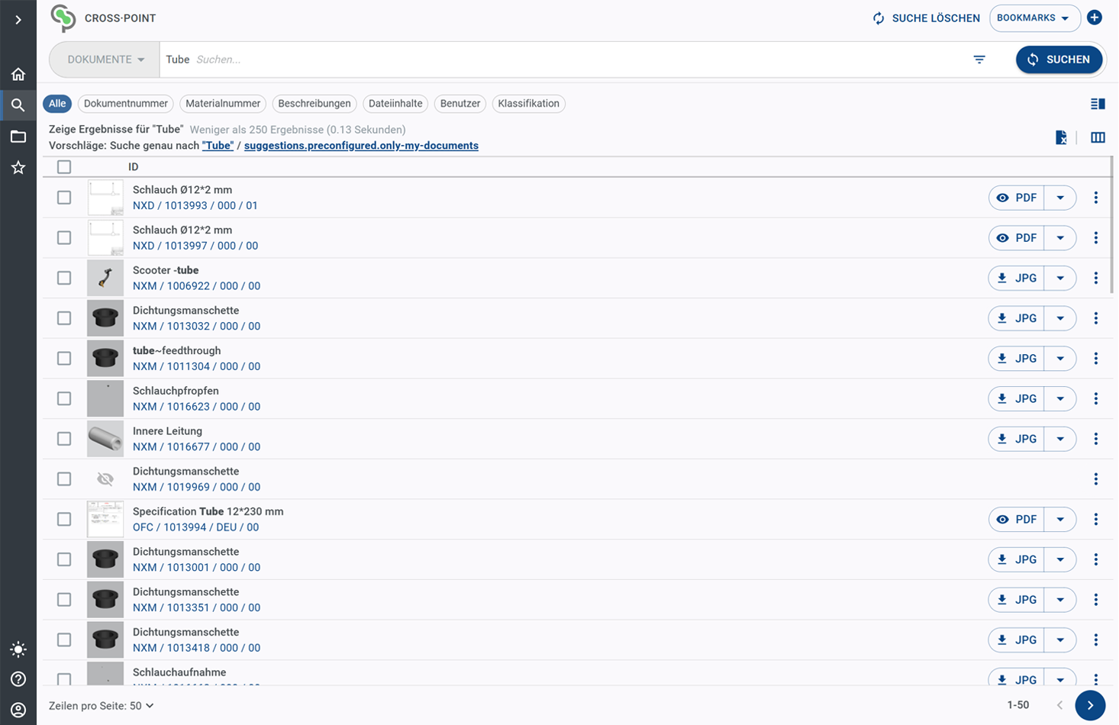
Task: Click the search filter options icon
Action: click(x=979, y=60)
